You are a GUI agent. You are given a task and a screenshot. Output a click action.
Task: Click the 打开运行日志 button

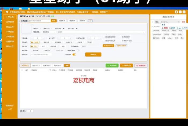pyautogui.click(x=109, y=46)
